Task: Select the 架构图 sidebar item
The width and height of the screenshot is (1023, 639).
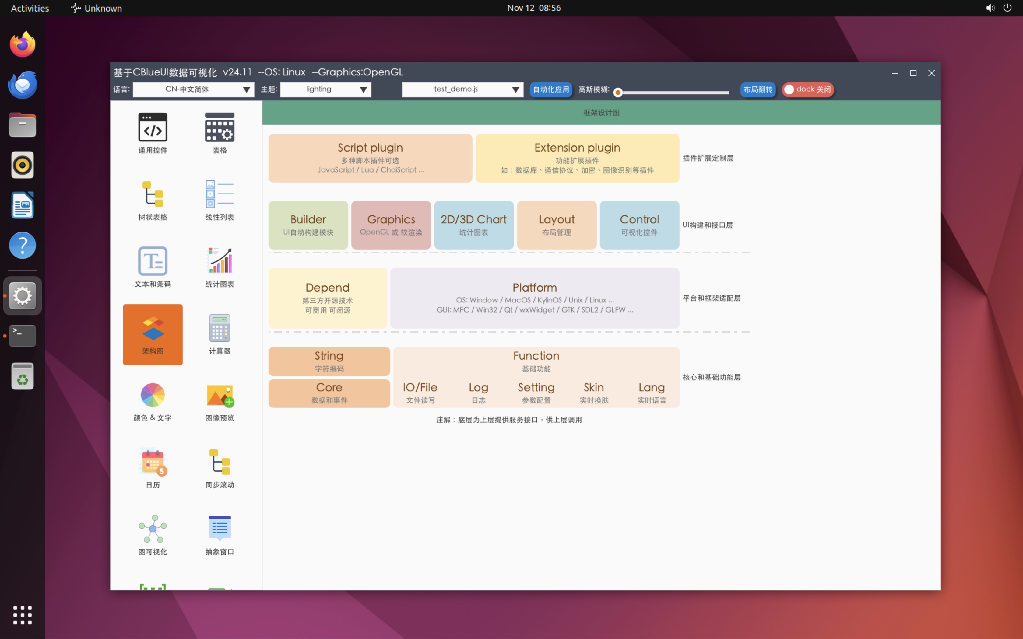Action: [x=153, y=334]
